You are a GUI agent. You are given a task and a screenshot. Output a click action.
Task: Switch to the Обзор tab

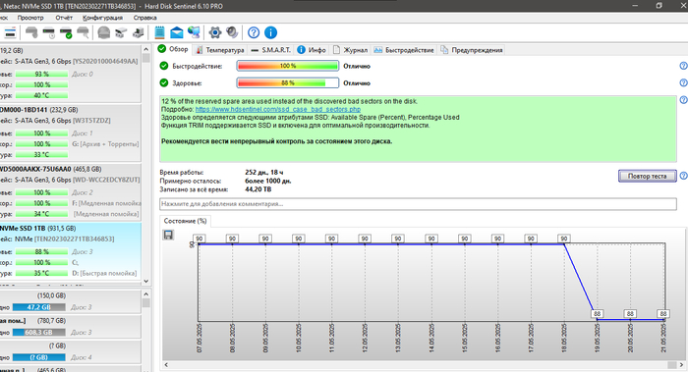(x=173, y=49)
